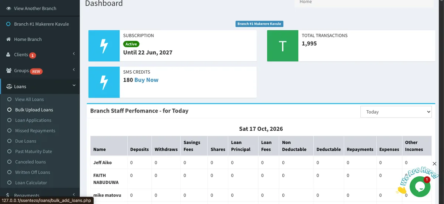Click the balance scale icon beside Loans
444x204 pixels.
pyautogui.click(x=9, y=86)
